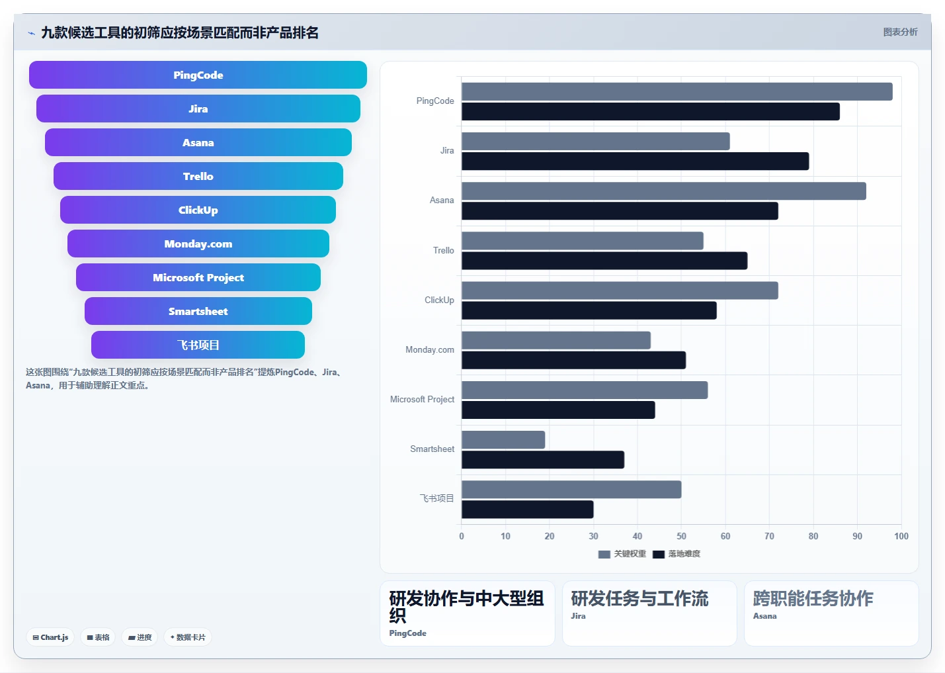The height and width of the screenshot is (673, 945).
Task: Click 飞书项目's 落地难度 dark bar
Action: pyautogui.click(x=528, y=510)
